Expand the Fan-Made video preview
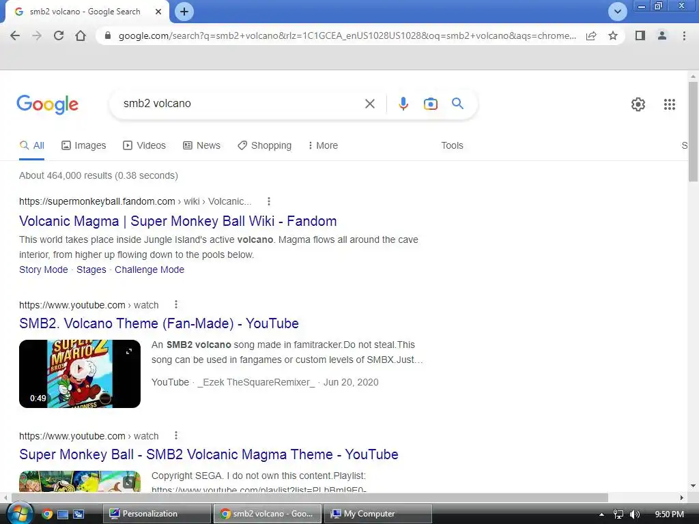The width and height of the screenshot is (699, 524). (129, 351)
